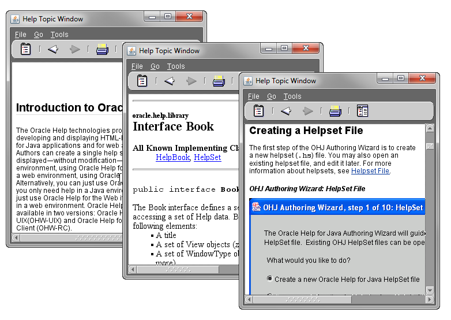Screen dimensions: 451x320
Task: Click 'A title' bullet item
Action: [166, 235]
